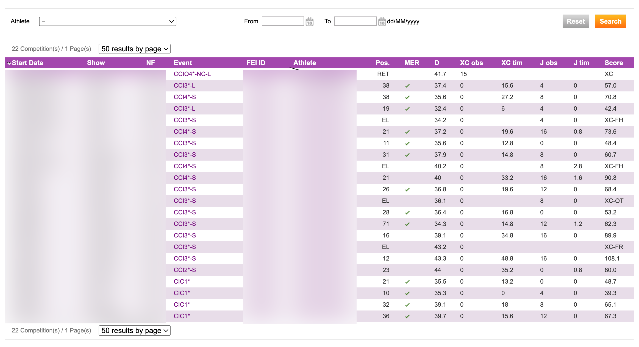Click inside the From date field

pyautogui.click(x=283, y=21)
